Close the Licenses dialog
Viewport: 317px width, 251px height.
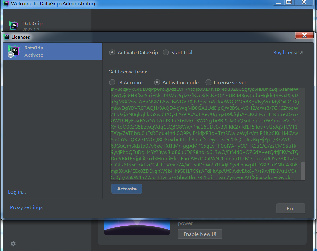pos(304,35)
